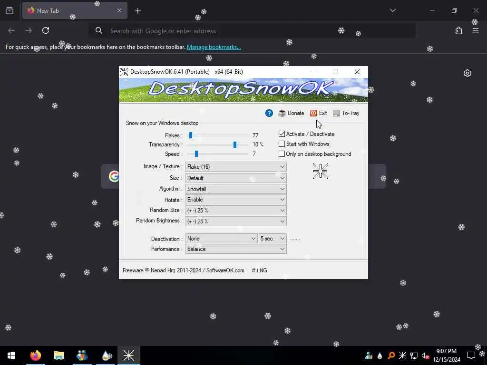Go back in Firefox
Image resolution: width=487 pixels, height=365 pixels.
coord(11,30)
